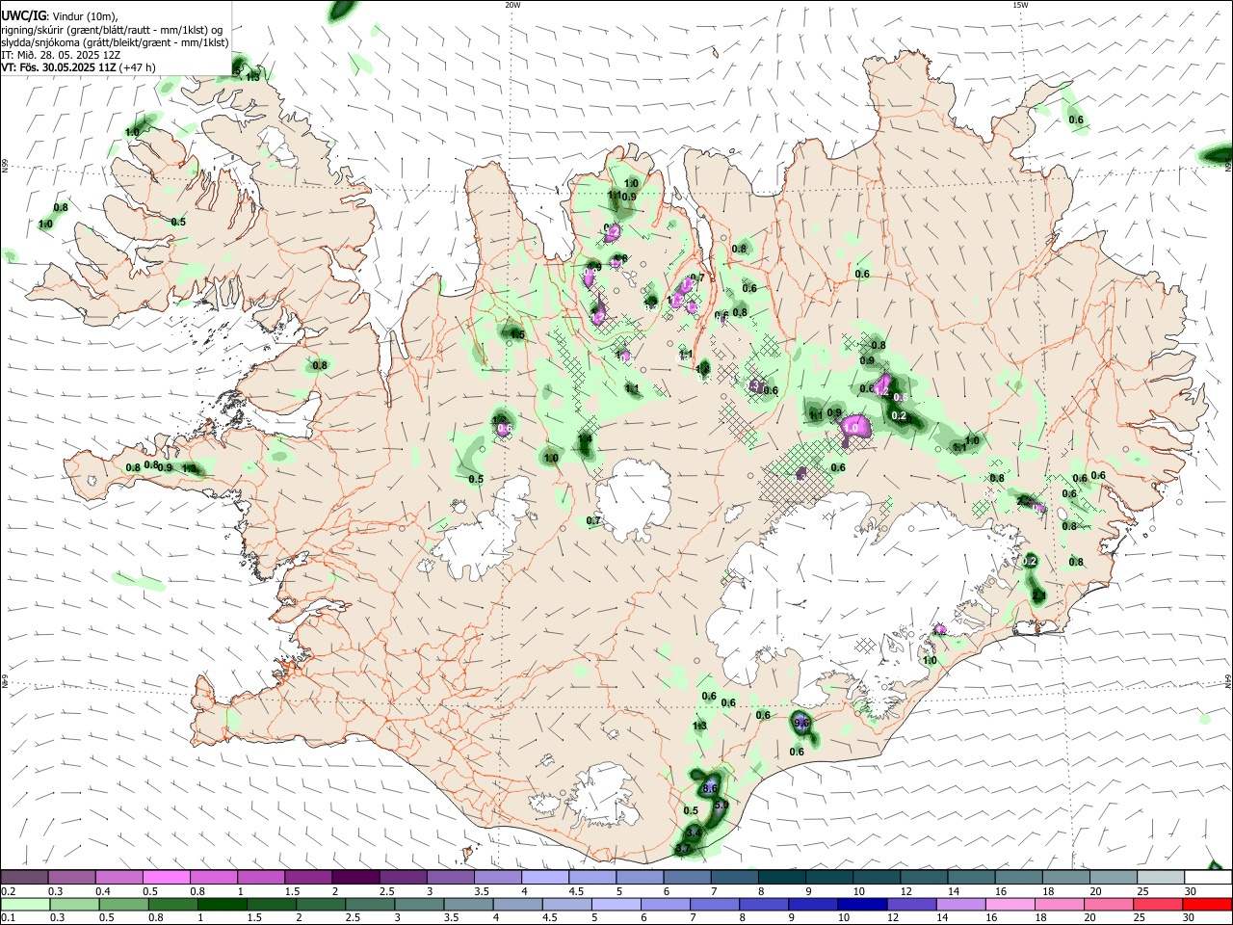Select the lavender snow swatch between 4 and 4.5
Viewport: 1233px width, 925px height.
tap(545, 878)
